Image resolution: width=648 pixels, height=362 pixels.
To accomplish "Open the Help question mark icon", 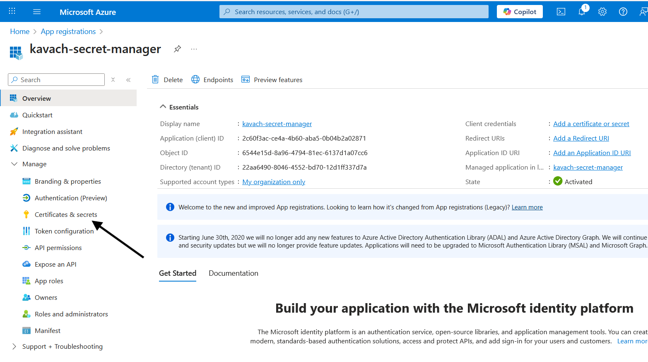I will coord(623,12).
